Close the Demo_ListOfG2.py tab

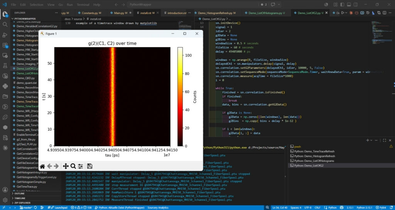tap(327, 13)
